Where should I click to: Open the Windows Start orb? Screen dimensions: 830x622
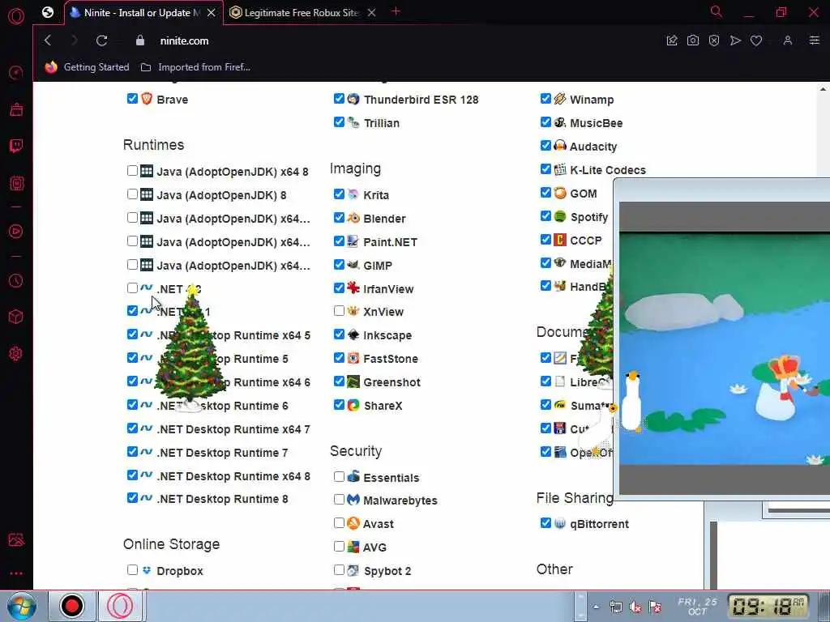pyautogui.click(x=22, y=606)
